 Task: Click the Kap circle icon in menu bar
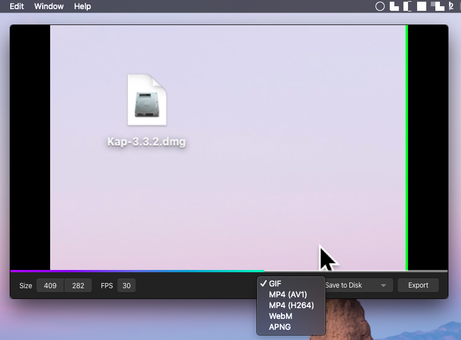[380, 7]
